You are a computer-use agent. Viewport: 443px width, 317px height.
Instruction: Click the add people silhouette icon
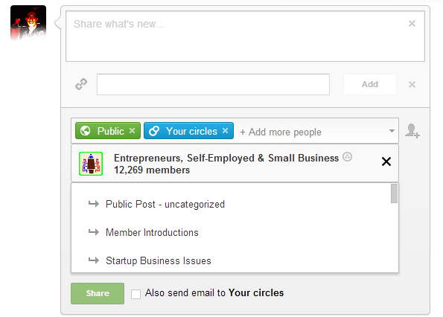pyautogui.click(x=412, y=131)
